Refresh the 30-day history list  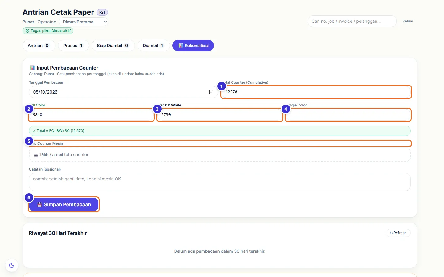coord(398,233)
